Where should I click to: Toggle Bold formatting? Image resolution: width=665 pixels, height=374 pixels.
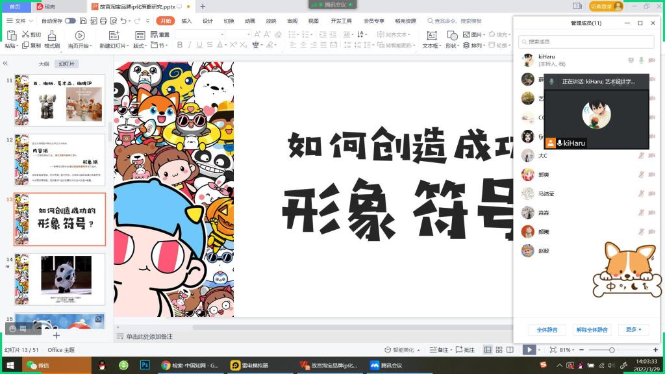pos(180,45)
